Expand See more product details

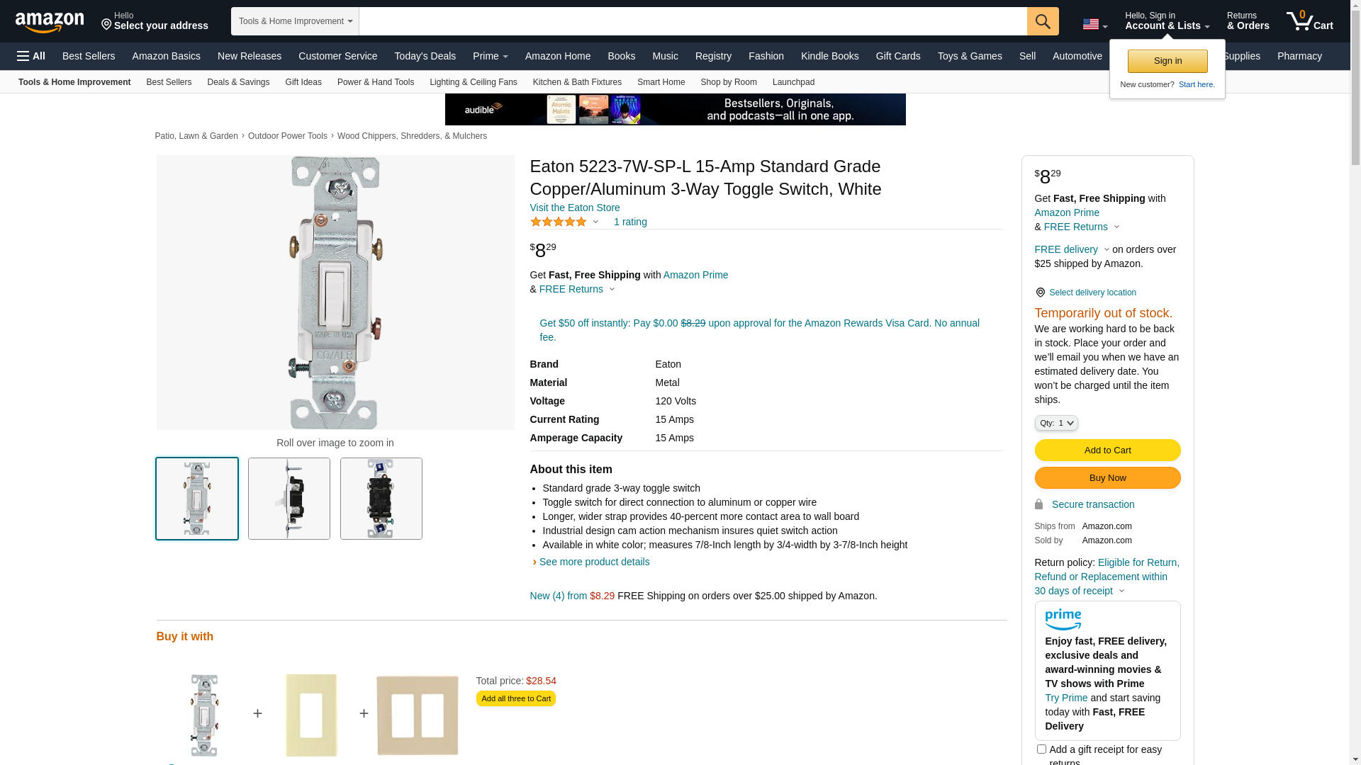click(x=594, y=562)
